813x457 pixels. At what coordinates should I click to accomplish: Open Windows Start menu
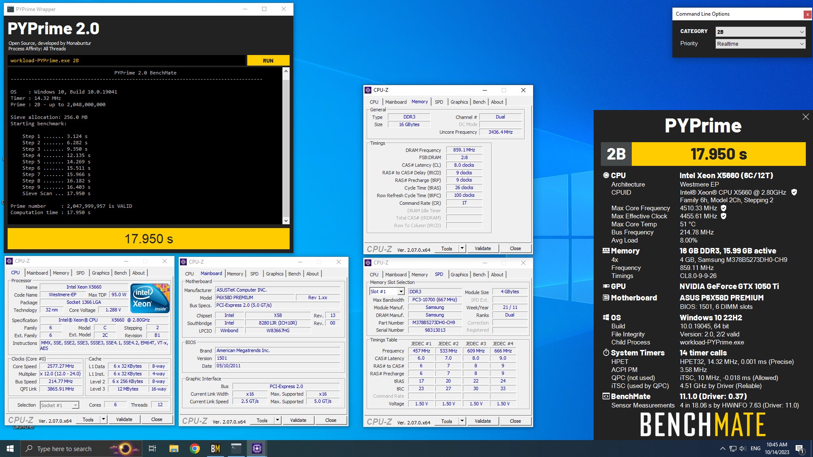coord(10,449)
